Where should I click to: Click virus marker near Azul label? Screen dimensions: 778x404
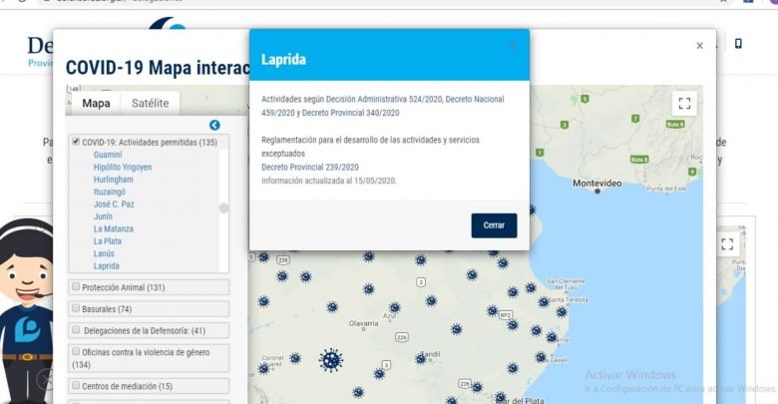point(394,307)
